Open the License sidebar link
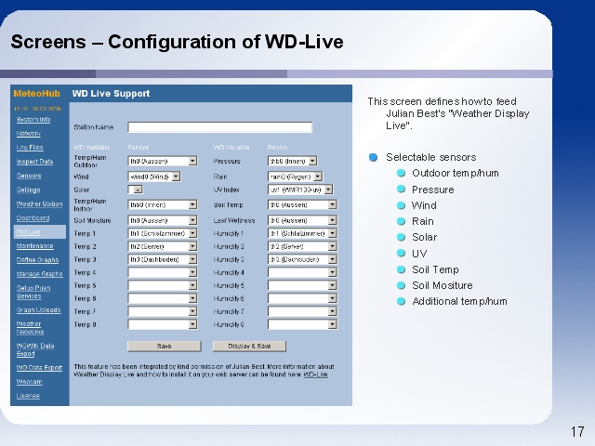 point(28,396)
